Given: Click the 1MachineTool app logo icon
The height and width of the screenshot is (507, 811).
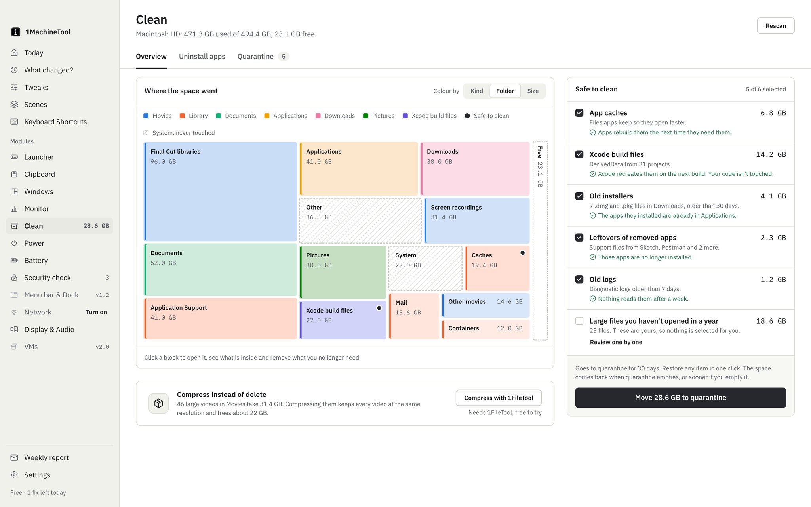Looking at the screenshot, I should 15,32.
